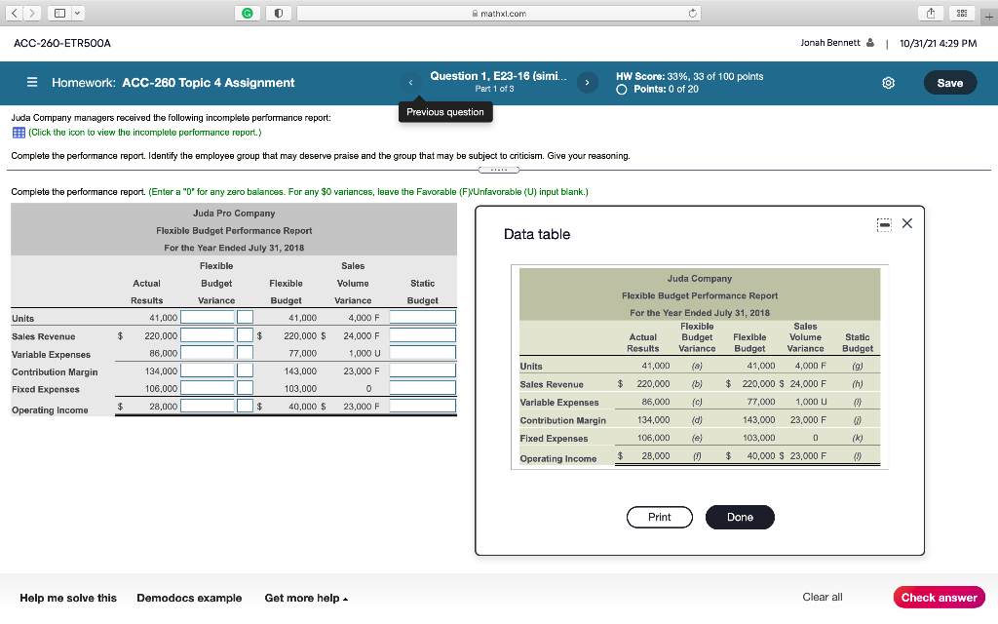Toggle the sidebar view icon near back button

click(x=60, y=12)
